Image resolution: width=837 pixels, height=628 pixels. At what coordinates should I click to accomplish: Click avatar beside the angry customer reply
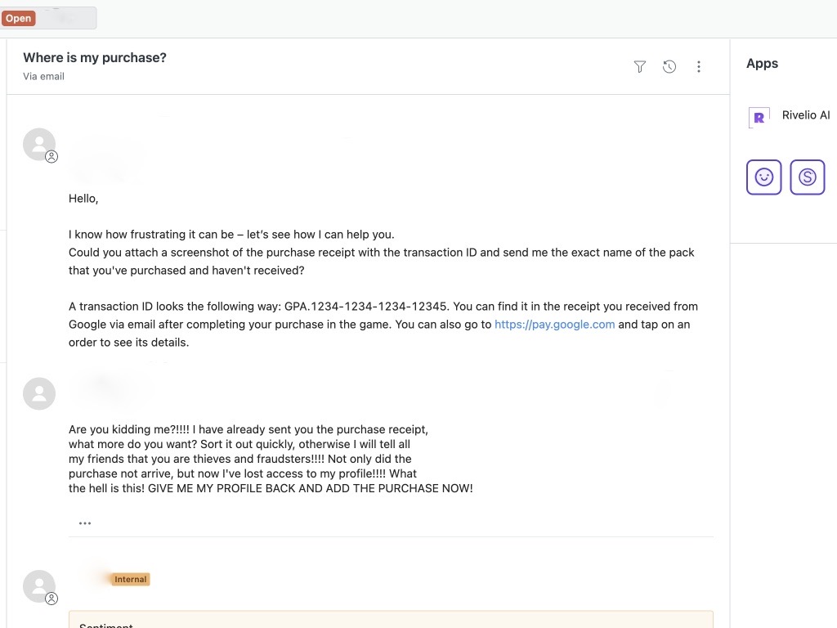coord(39,393)
